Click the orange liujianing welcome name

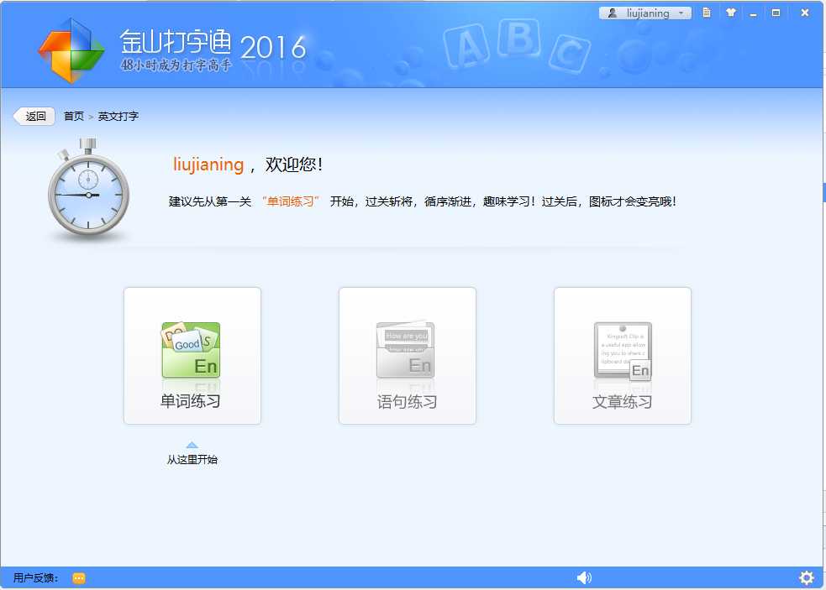pyautogui.click(x=208, y=164)
